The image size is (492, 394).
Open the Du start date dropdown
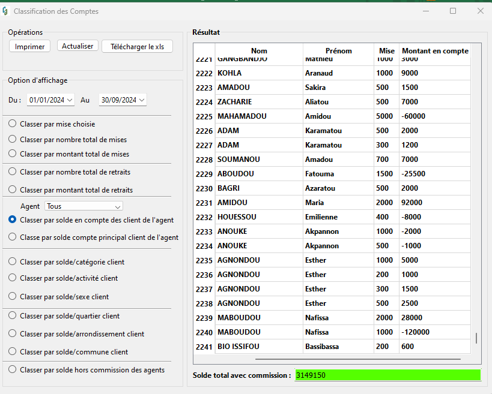(x=51, y=100)
